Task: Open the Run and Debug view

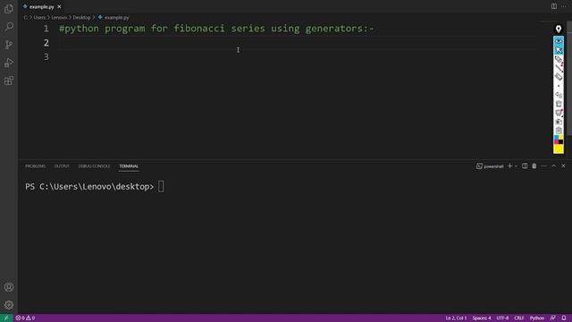Action: coord(9,63)
